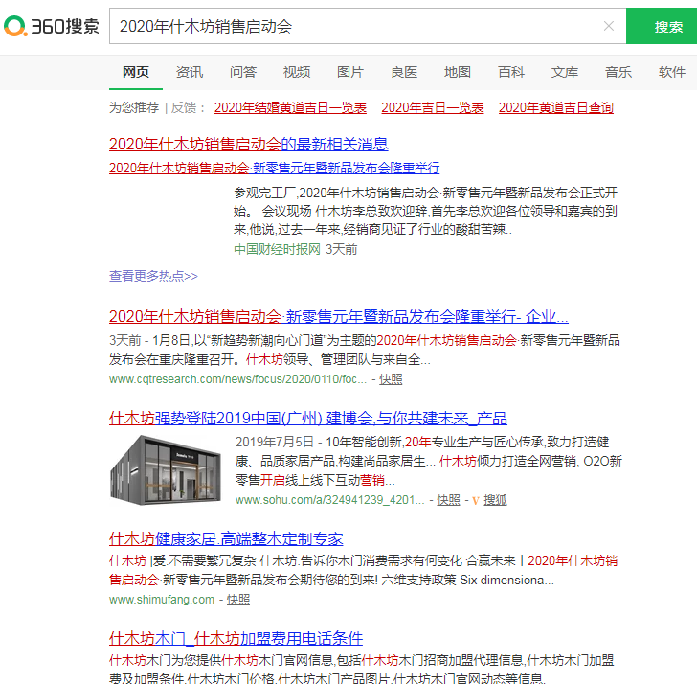The width and height of the screenshot is (697, 684).
Task: Open the 地图 tab
Action: coord(458,72)
